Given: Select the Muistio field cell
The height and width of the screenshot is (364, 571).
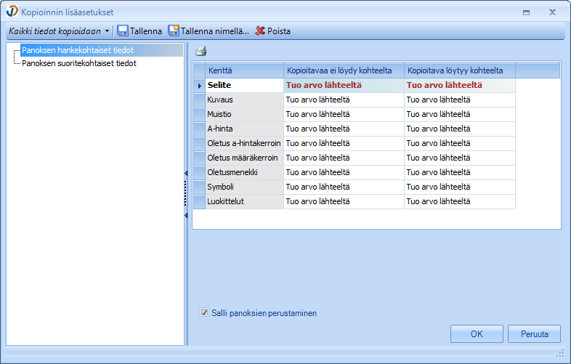Looking at the screenshot, I should 244,114.
